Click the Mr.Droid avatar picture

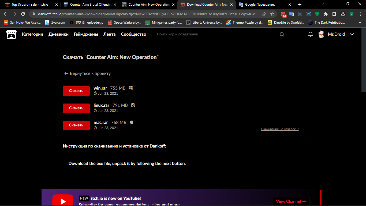coord(321,34)
